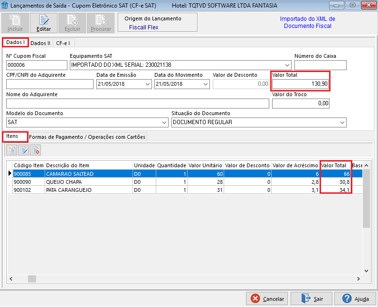378x307 pixels.
Task: Click the Código Item column header
Action: (x=28, y=165)
